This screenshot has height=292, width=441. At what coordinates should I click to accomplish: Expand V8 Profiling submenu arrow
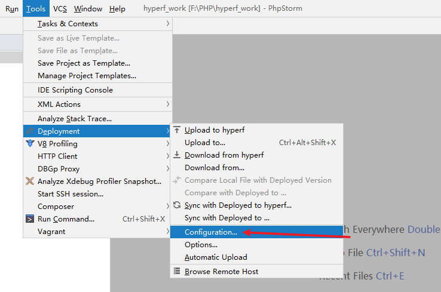point(168,143)
